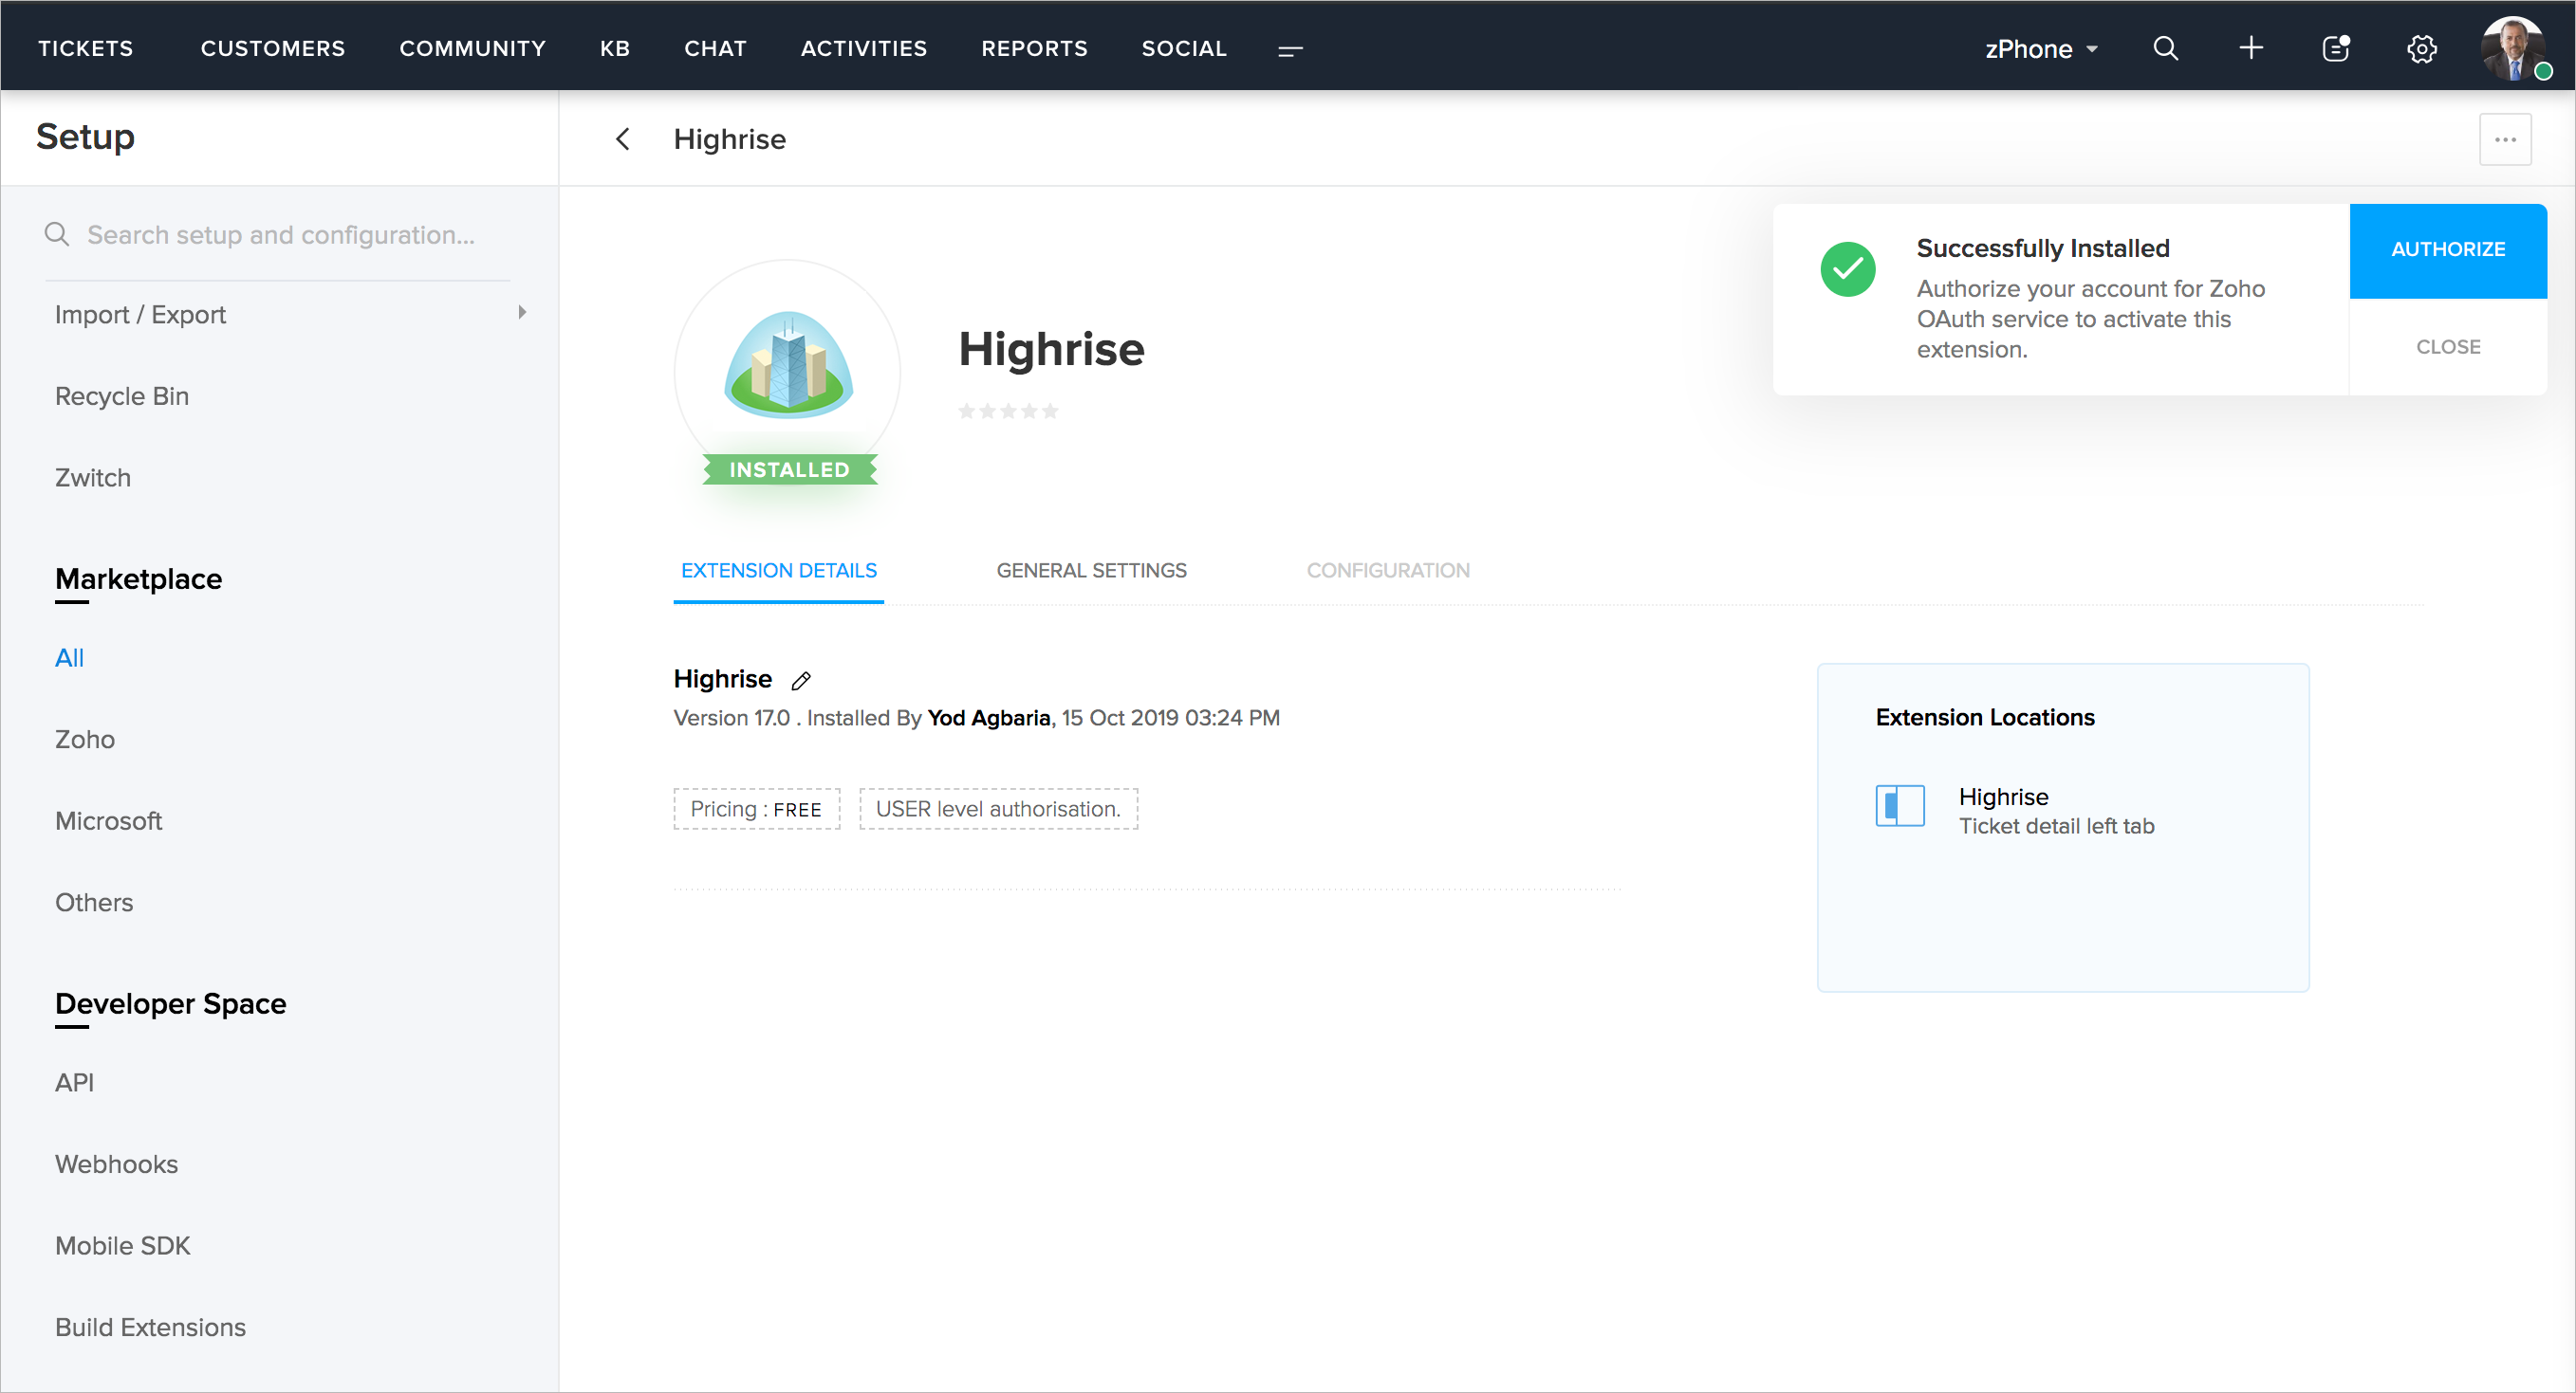Go back using the left chevron arrow
2576x1393 pixels.
tap(623, 138)
